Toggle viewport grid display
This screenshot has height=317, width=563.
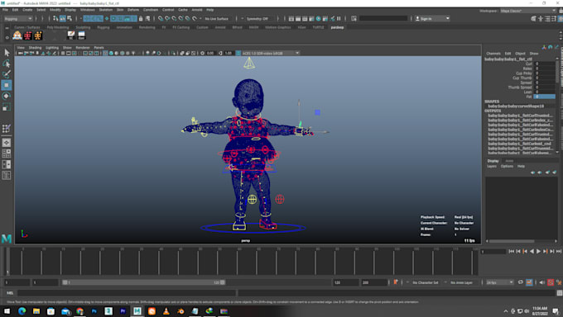(x=63, y=53)
